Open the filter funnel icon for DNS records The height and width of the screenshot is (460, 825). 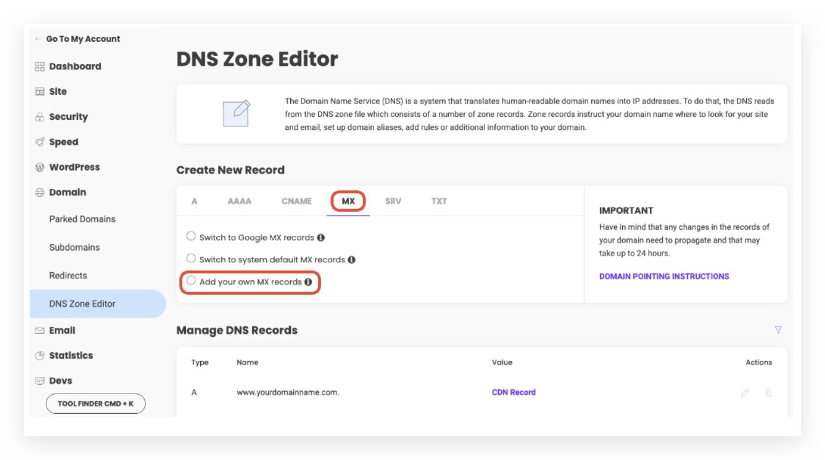pyautogui.click(x=778, y=330)
